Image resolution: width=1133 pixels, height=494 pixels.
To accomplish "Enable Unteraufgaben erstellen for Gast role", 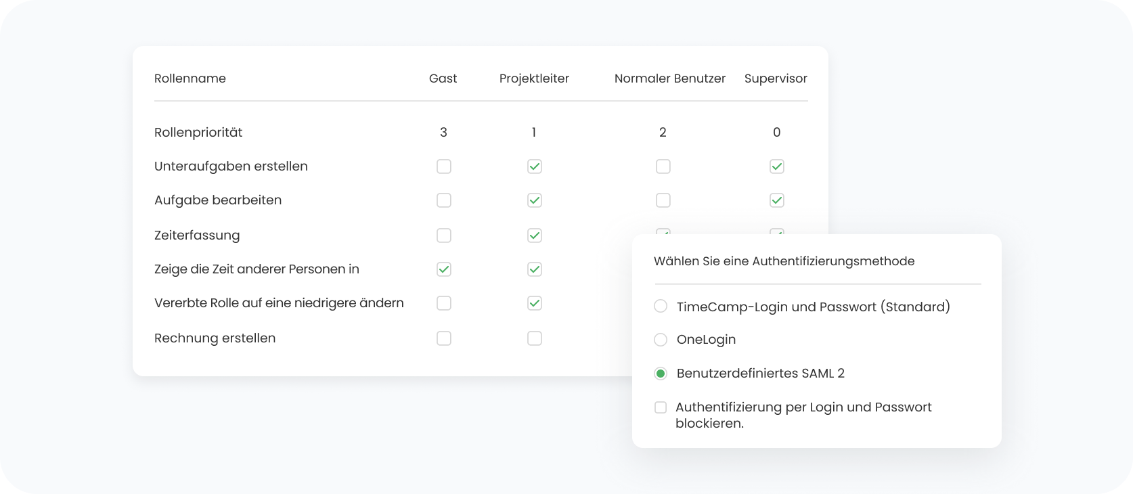I will [x=443, y=166].
